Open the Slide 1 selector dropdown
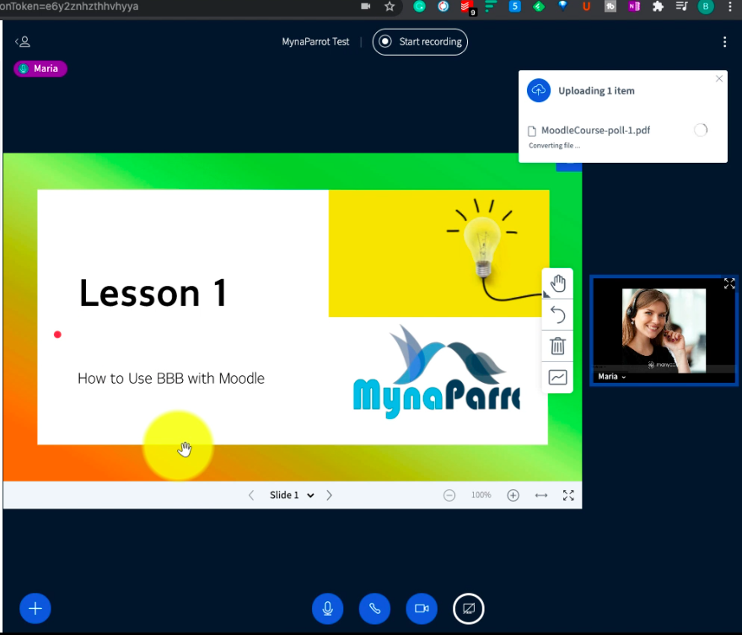742x635 pixels. (x=292, y=495)
